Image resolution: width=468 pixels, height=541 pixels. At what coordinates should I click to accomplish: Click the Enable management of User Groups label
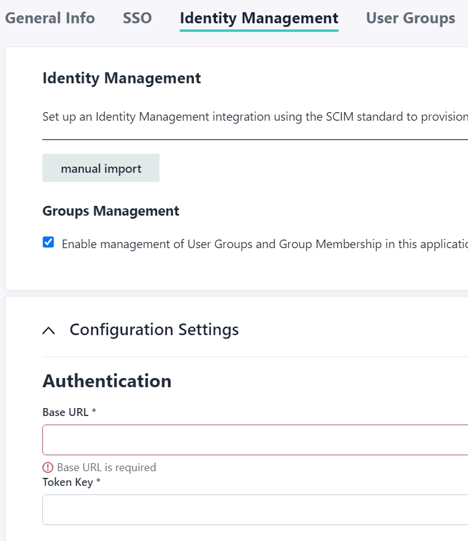tap(265, 244)
